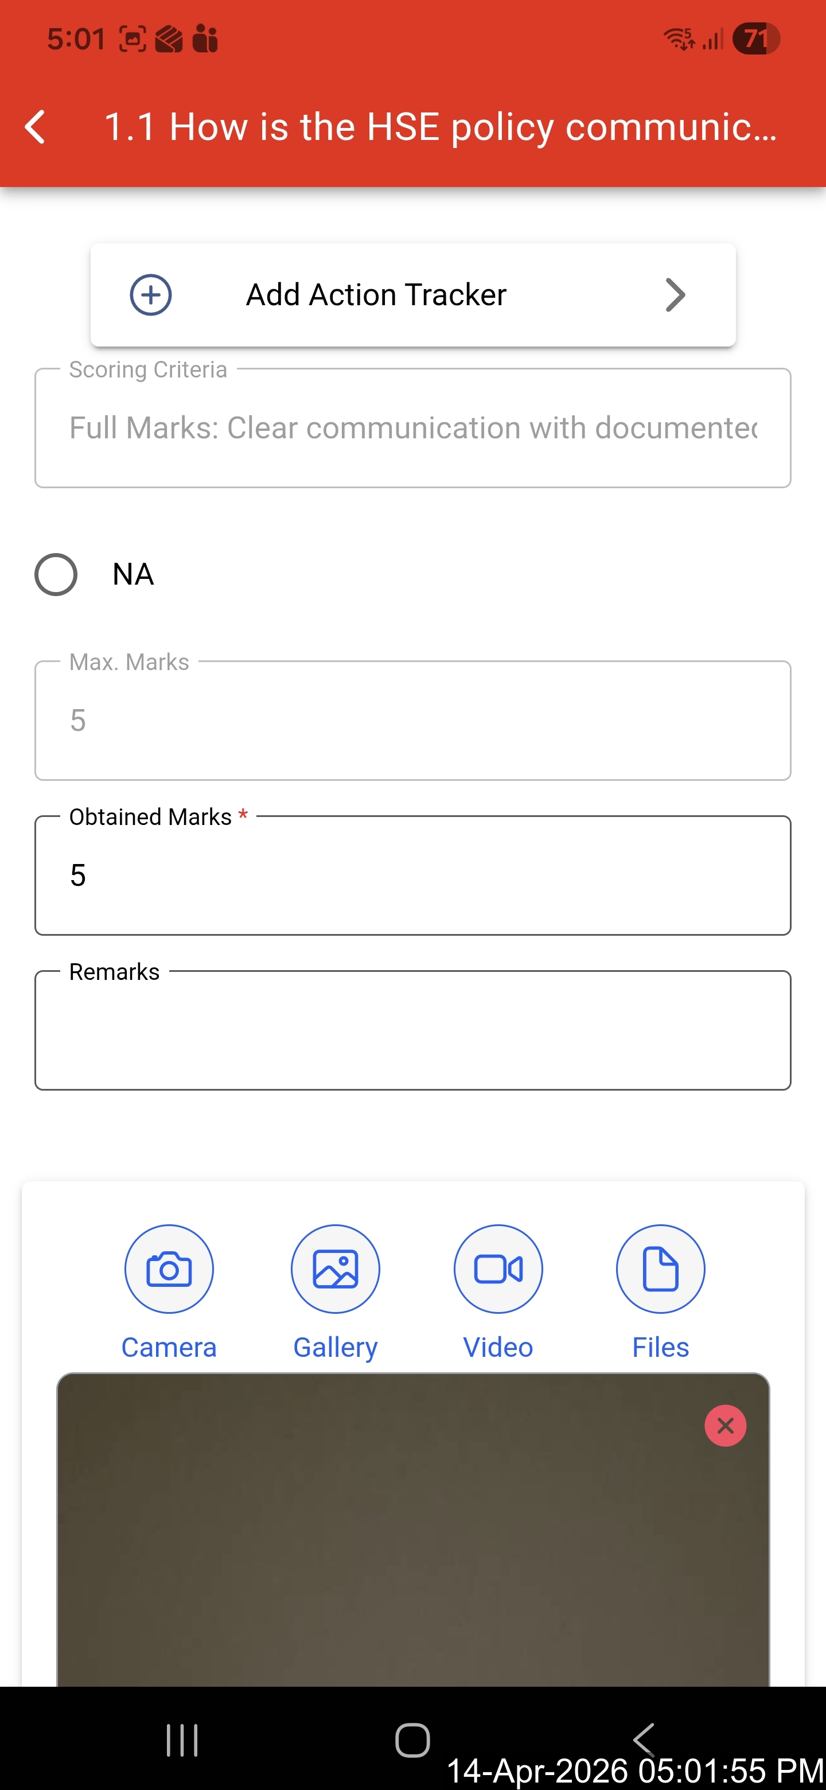This screenshot has width=826, height=1790.
Task: Tap the Camera text label
Action: (169, 1347)
